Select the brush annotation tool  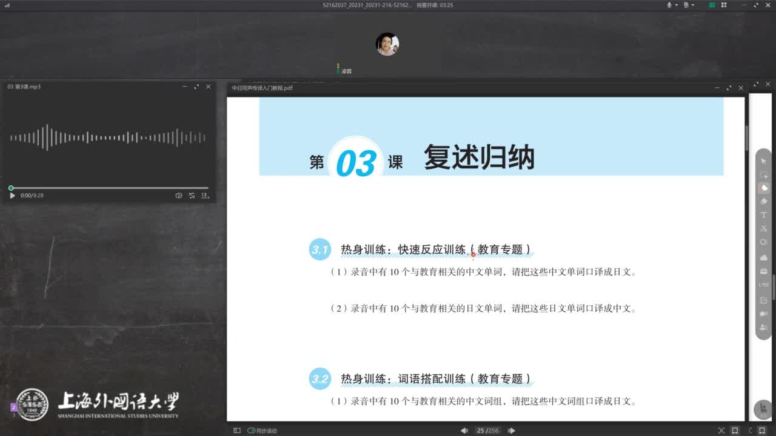763,188
